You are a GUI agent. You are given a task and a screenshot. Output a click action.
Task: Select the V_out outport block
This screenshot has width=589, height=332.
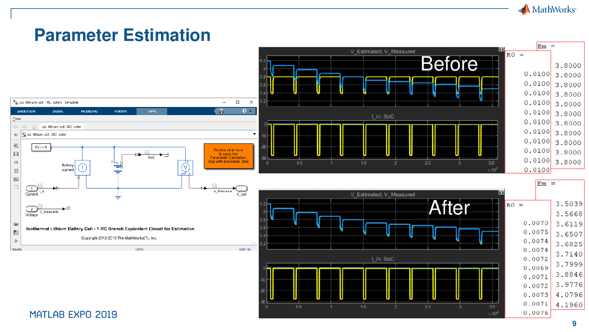pos(241,188)
